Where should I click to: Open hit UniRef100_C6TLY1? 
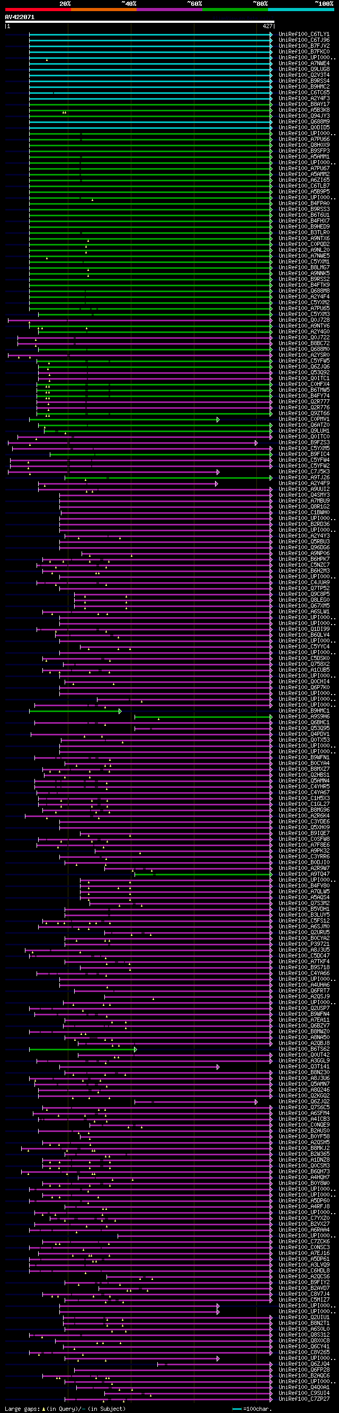pyautogui.click(x=304, y=34)
